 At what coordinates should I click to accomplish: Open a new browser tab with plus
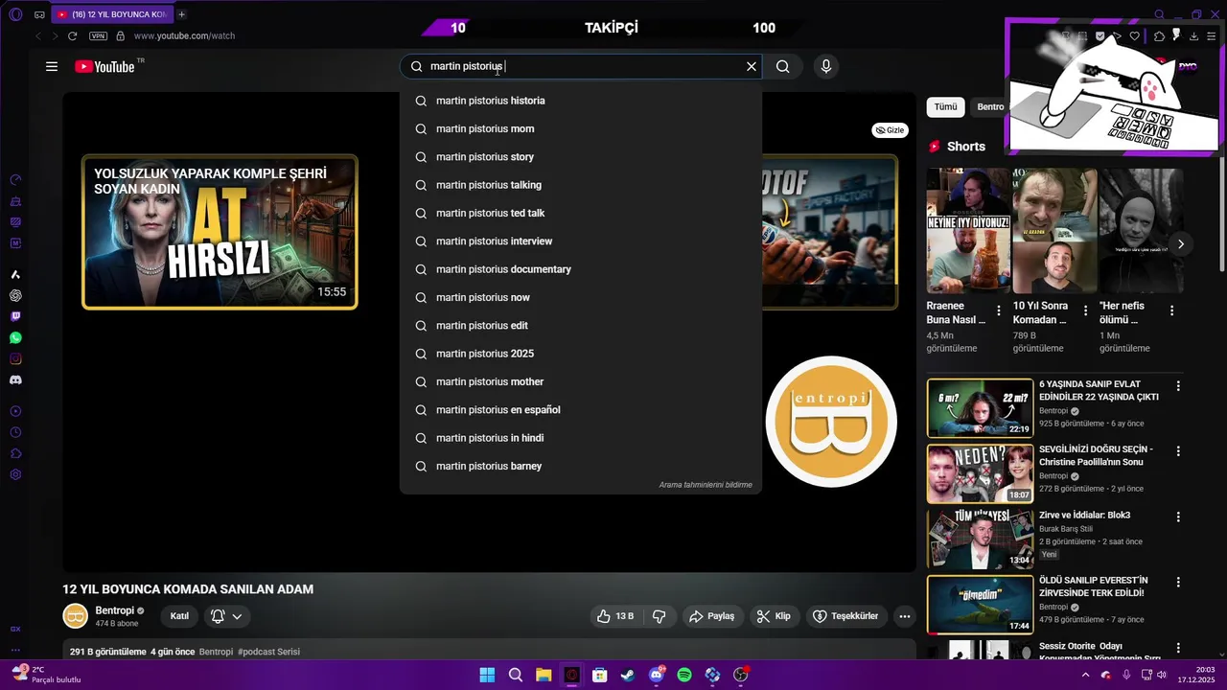(x=181, y=14)
